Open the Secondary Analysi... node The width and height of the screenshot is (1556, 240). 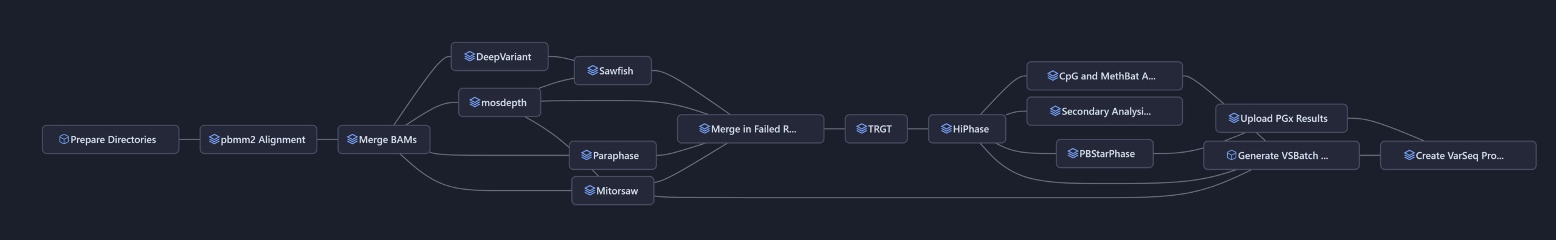(x=1104, y=111)
